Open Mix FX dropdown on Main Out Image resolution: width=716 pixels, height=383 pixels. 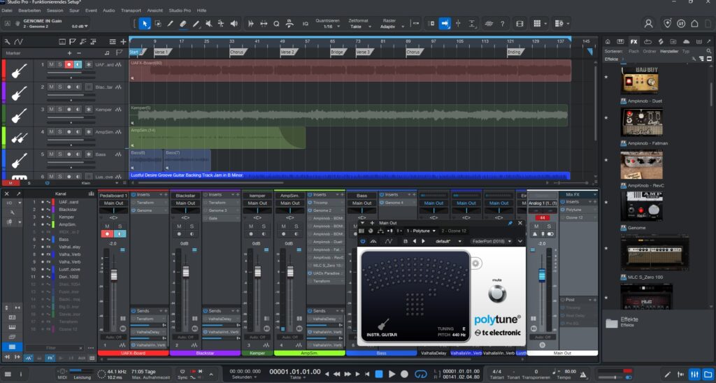click(594, 194)
